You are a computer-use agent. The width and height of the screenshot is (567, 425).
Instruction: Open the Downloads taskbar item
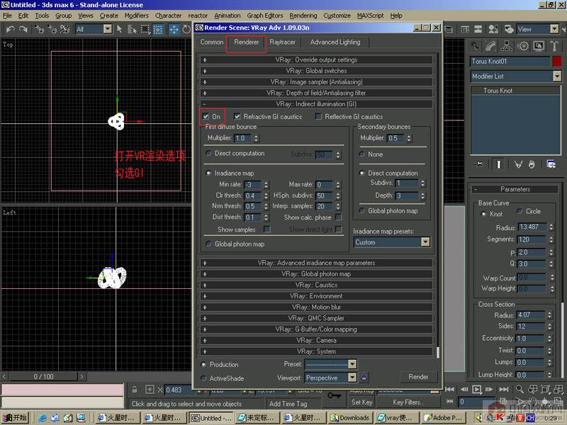click(x=350, y=418)
